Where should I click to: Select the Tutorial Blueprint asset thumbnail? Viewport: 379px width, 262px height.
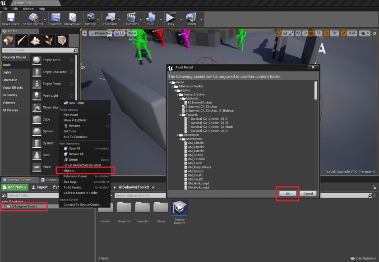tap(179, 208)
